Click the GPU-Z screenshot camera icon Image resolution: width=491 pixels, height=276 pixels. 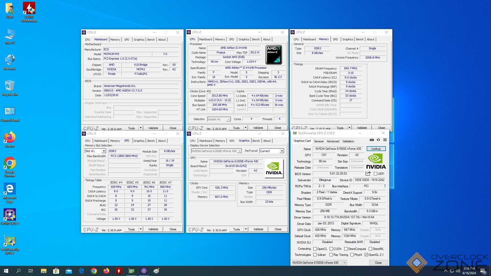372,140
